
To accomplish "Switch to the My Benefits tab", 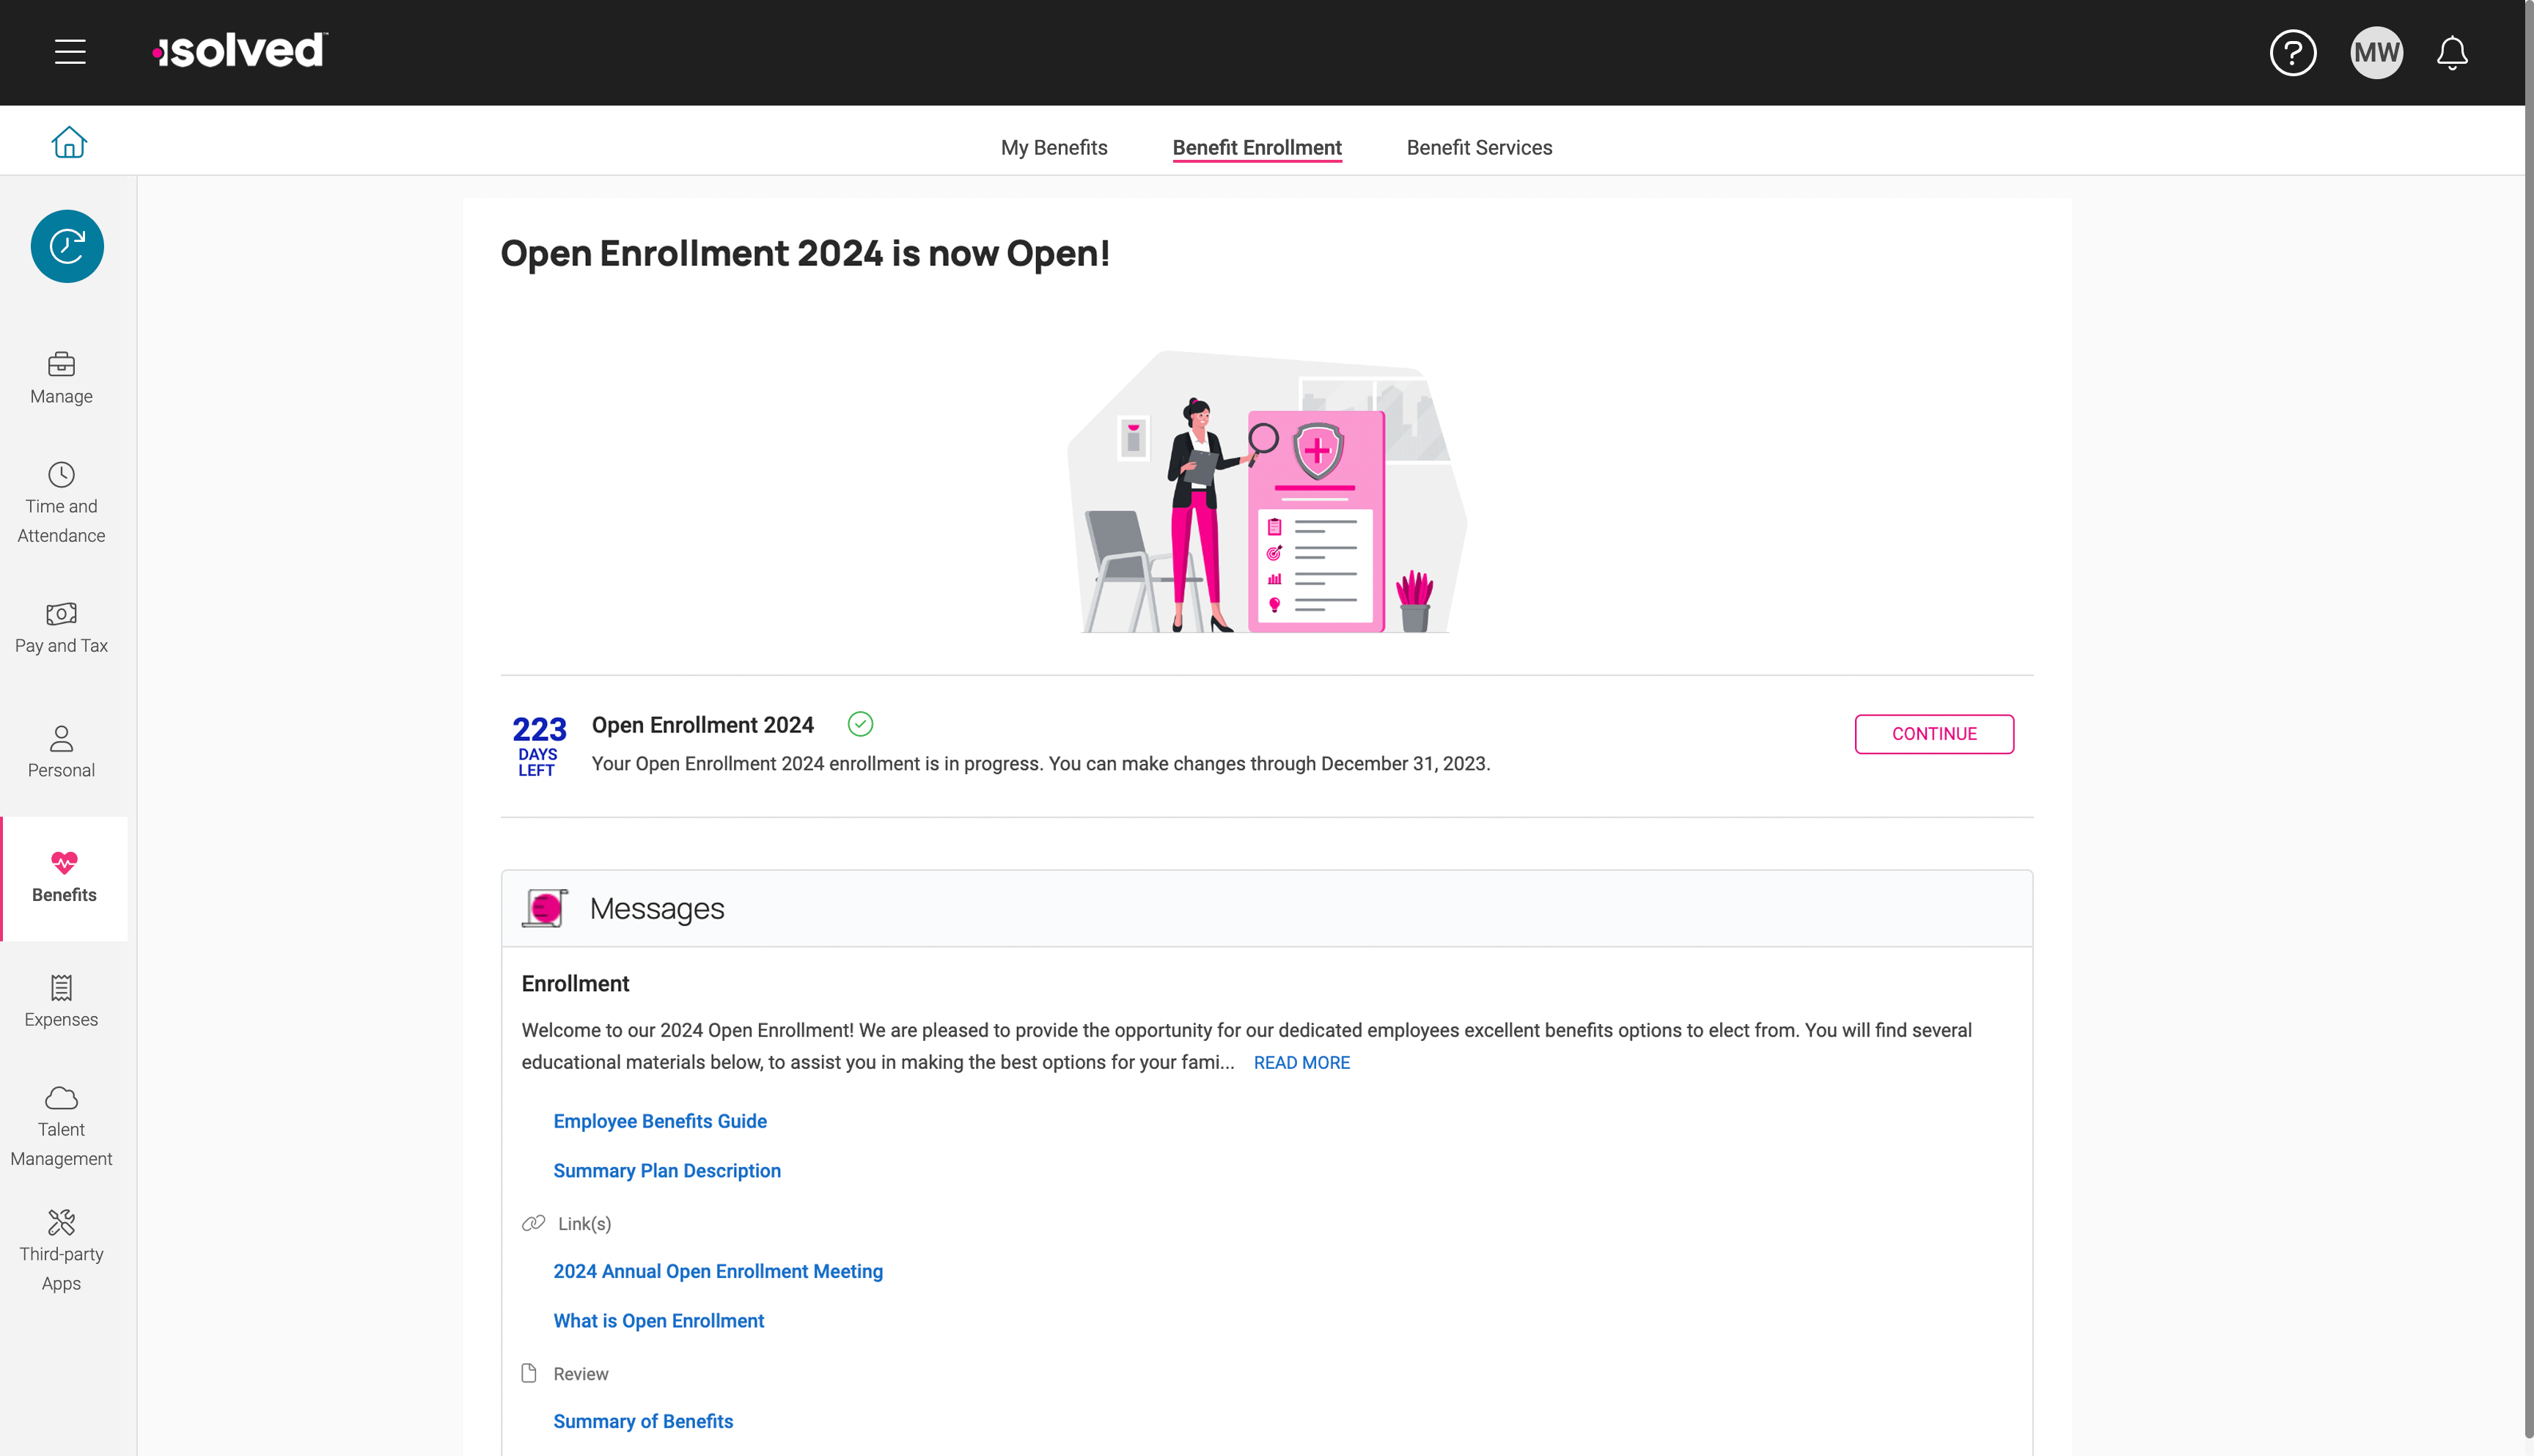I will (1054, 148).
